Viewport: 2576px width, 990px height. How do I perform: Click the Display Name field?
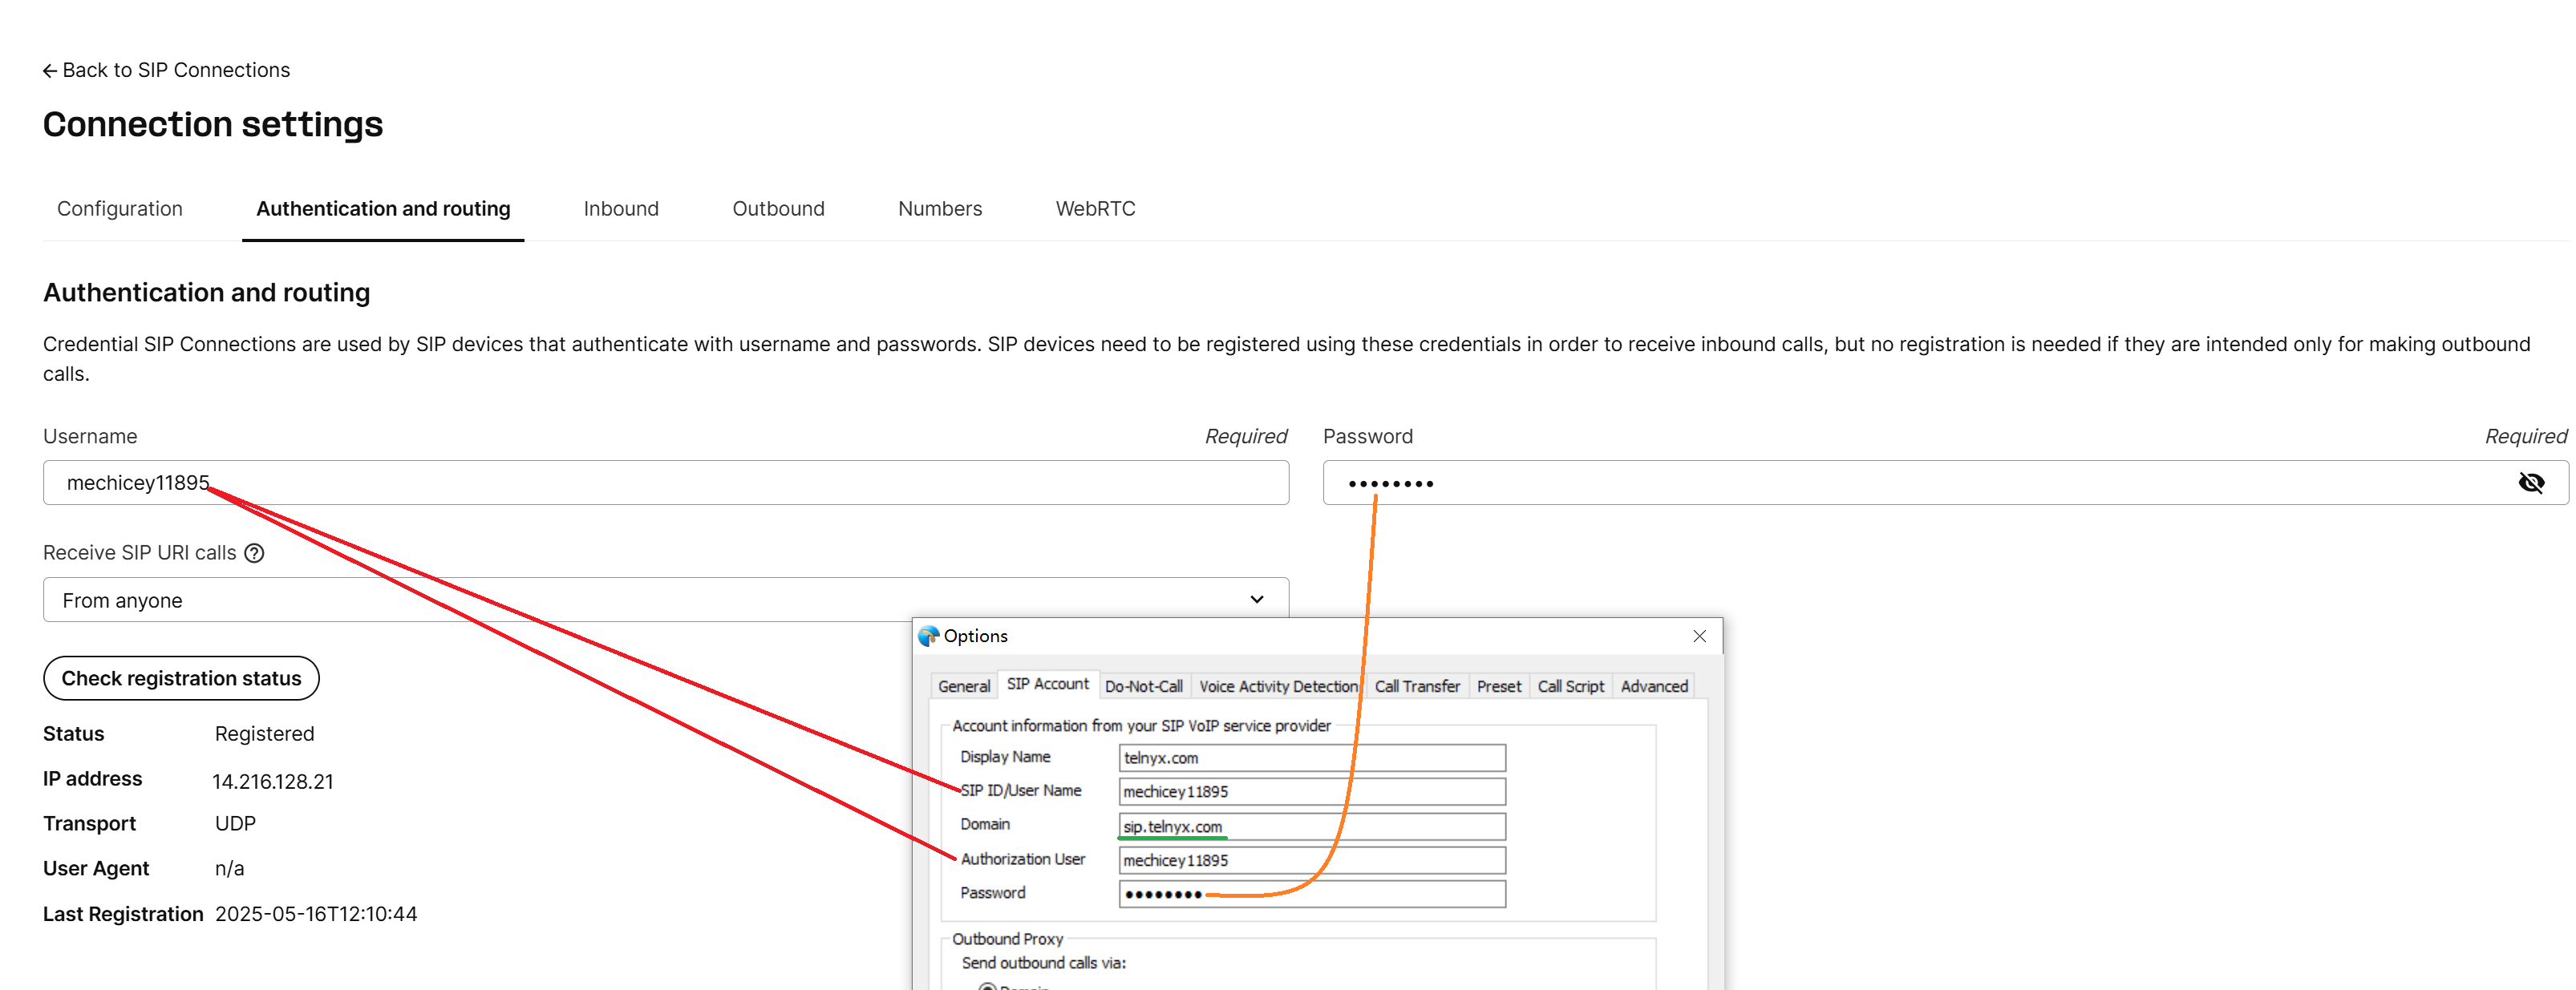(1312, 758)
